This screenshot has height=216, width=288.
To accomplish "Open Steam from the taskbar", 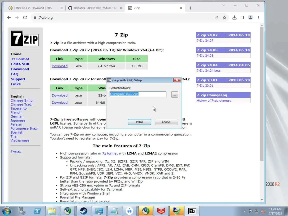I will (83, 211).
